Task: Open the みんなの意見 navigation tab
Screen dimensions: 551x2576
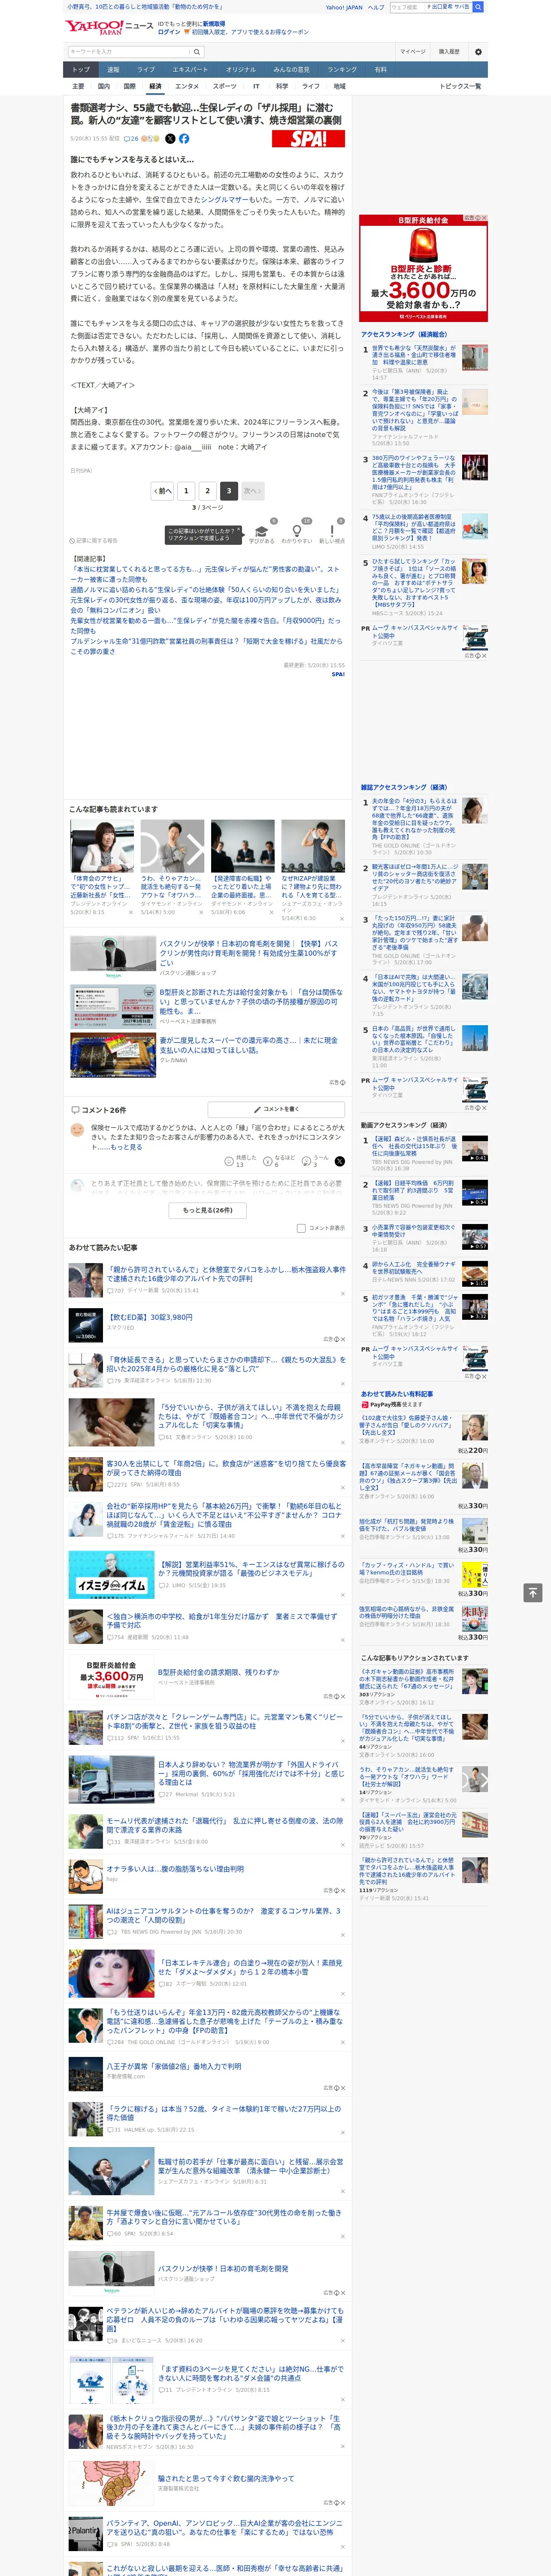Action: pos(292,70)
